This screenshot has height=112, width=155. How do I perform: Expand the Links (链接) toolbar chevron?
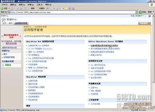pyautogui.click(x=153, y=12)
